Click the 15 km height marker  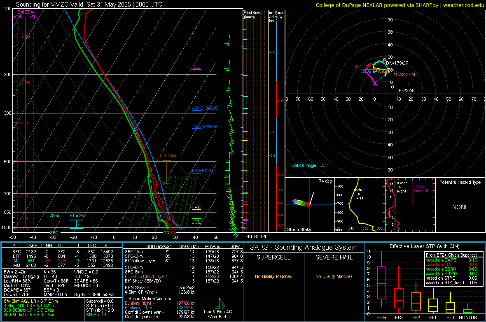[24, 36]
